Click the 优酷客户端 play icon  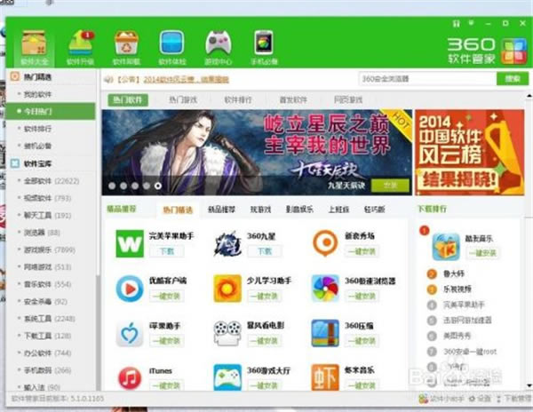[x=130, y=289]
